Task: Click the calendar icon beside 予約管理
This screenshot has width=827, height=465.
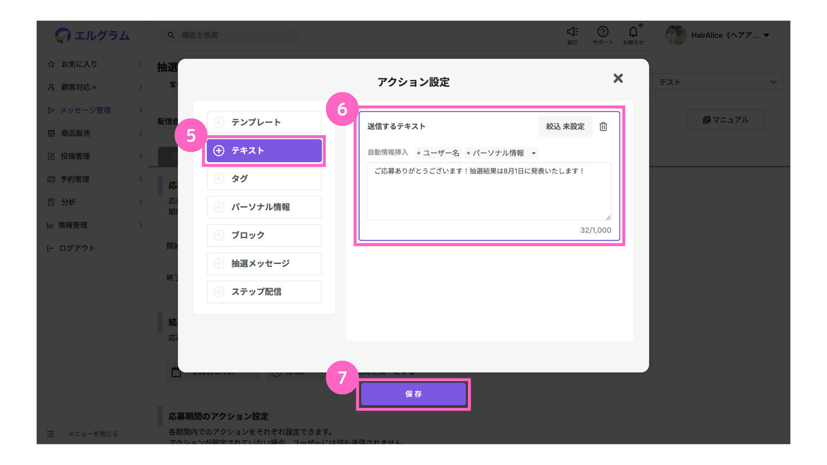Action: pos(51,179)
